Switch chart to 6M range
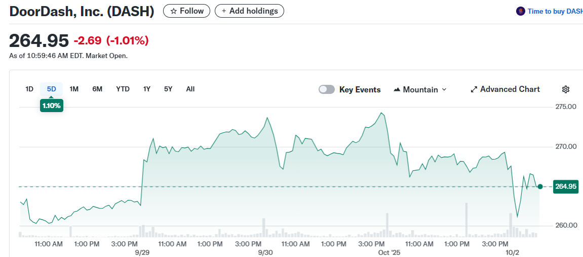 coord(97,89)
